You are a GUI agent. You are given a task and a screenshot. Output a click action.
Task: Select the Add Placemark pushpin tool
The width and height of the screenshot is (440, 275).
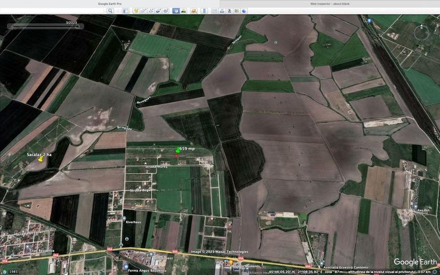(x=136, y=11)
